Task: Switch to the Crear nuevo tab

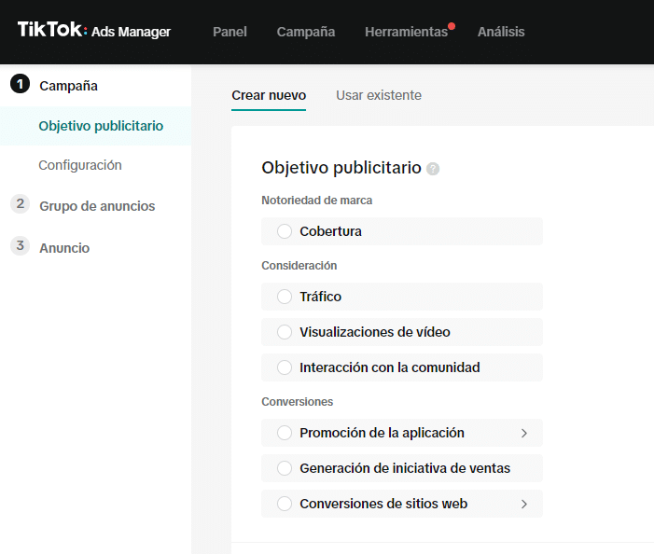Action: [x=269, y=95]
